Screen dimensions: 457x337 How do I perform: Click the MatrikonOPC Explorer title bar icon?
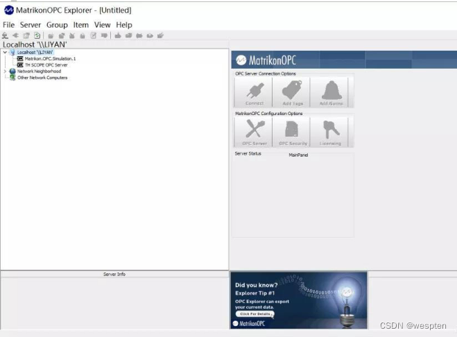(x=9, y=10)
